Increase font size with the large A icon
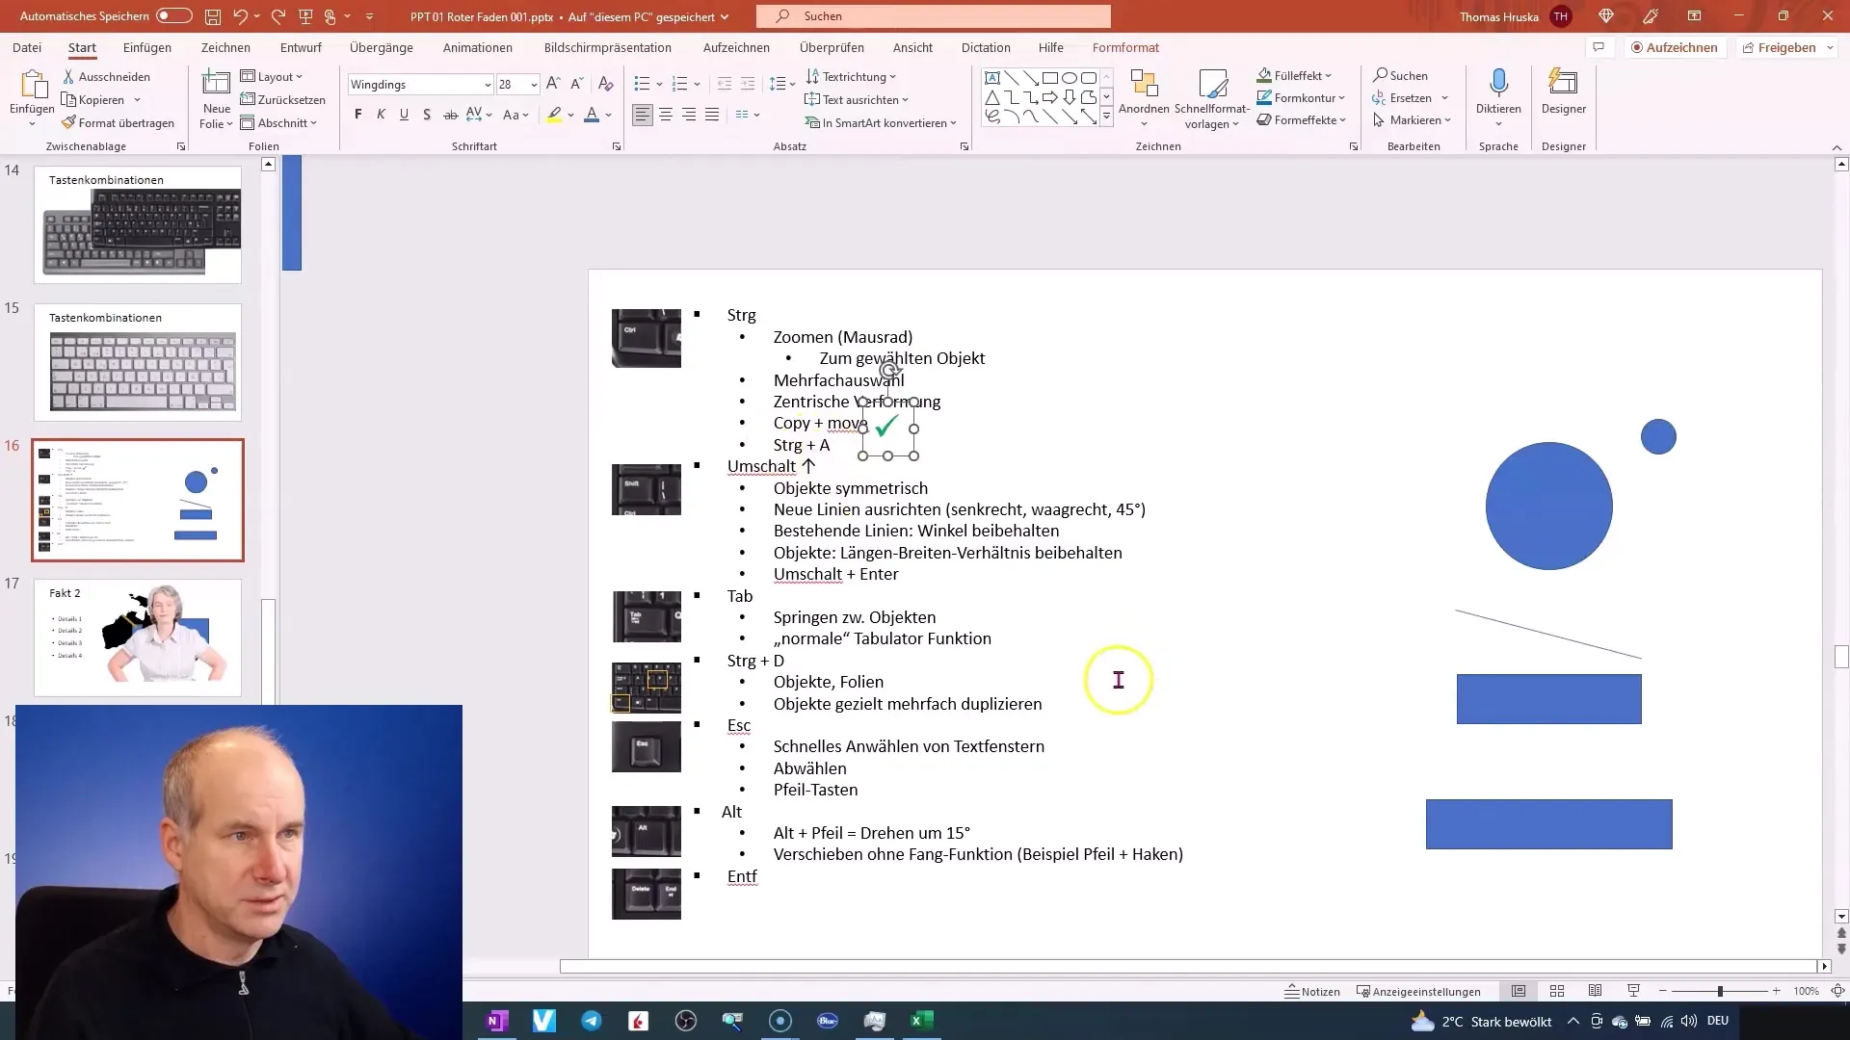Viewport: 1850px width, 1040px height. (x=553, y=85)
